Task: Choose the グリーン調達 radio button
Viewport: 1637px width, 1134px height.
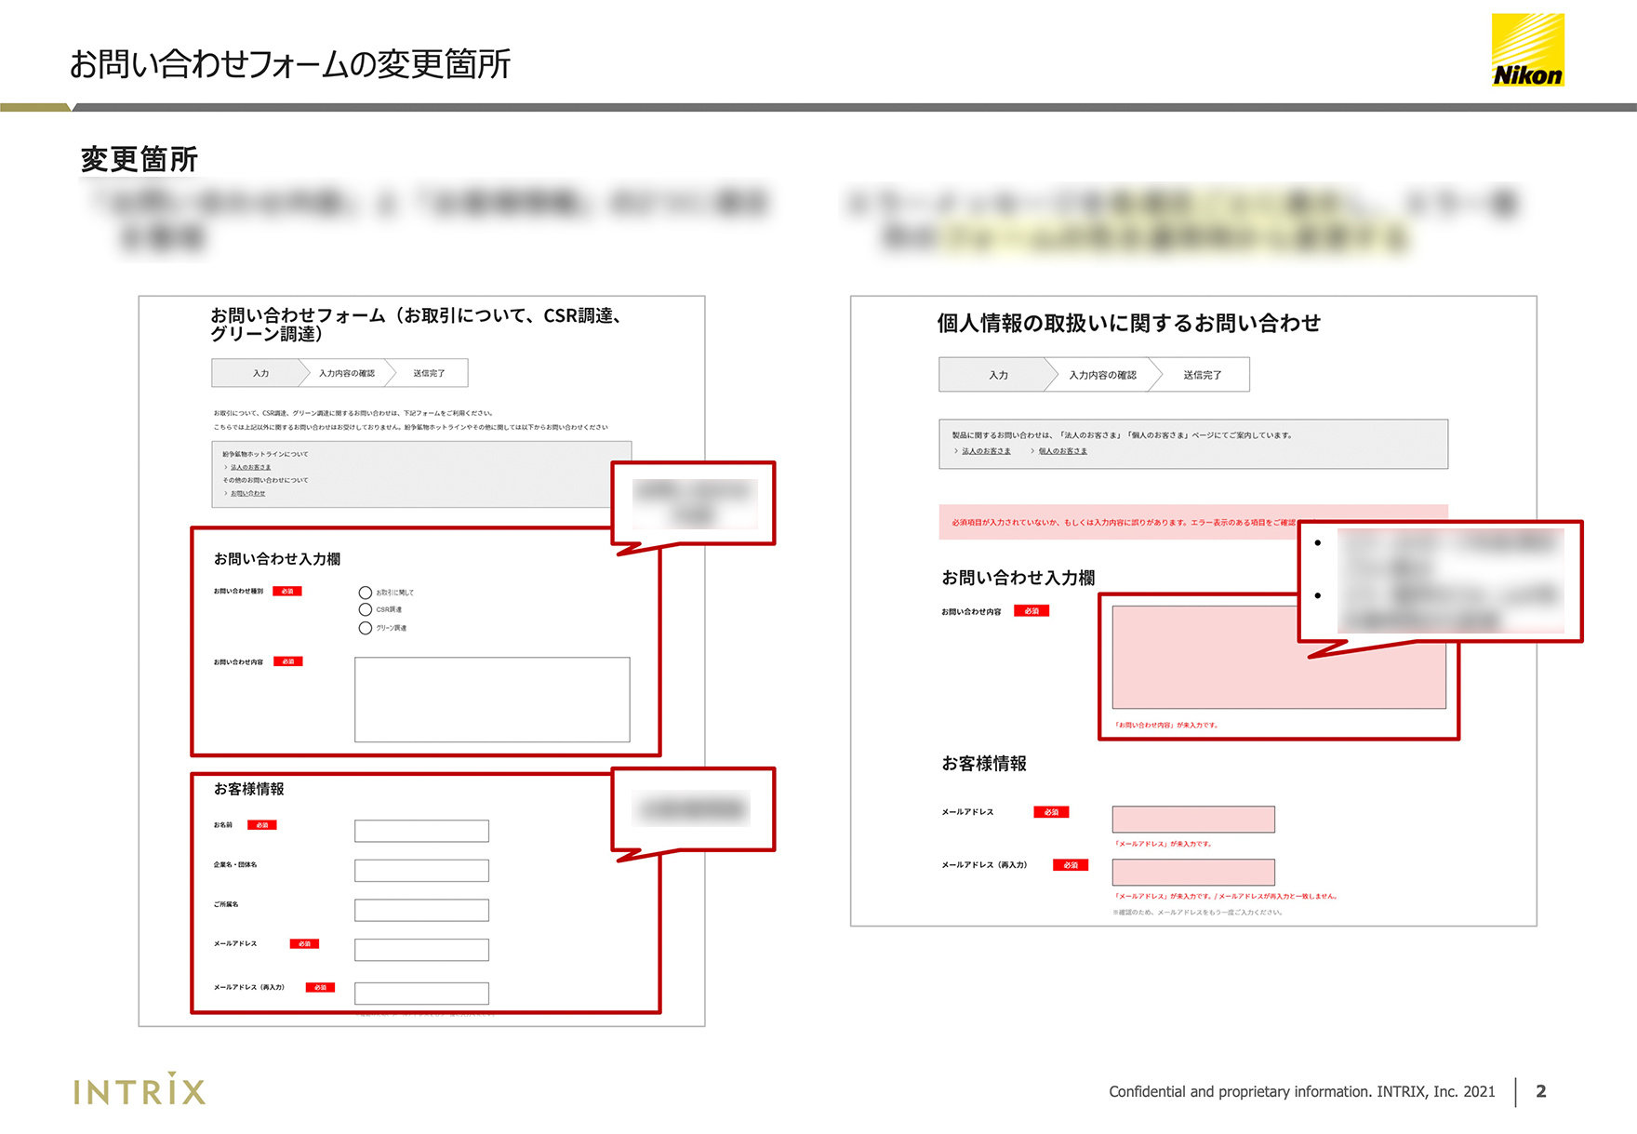Action: 366,628
